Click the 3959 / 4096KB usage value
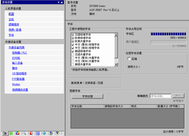 pos(178,38)
